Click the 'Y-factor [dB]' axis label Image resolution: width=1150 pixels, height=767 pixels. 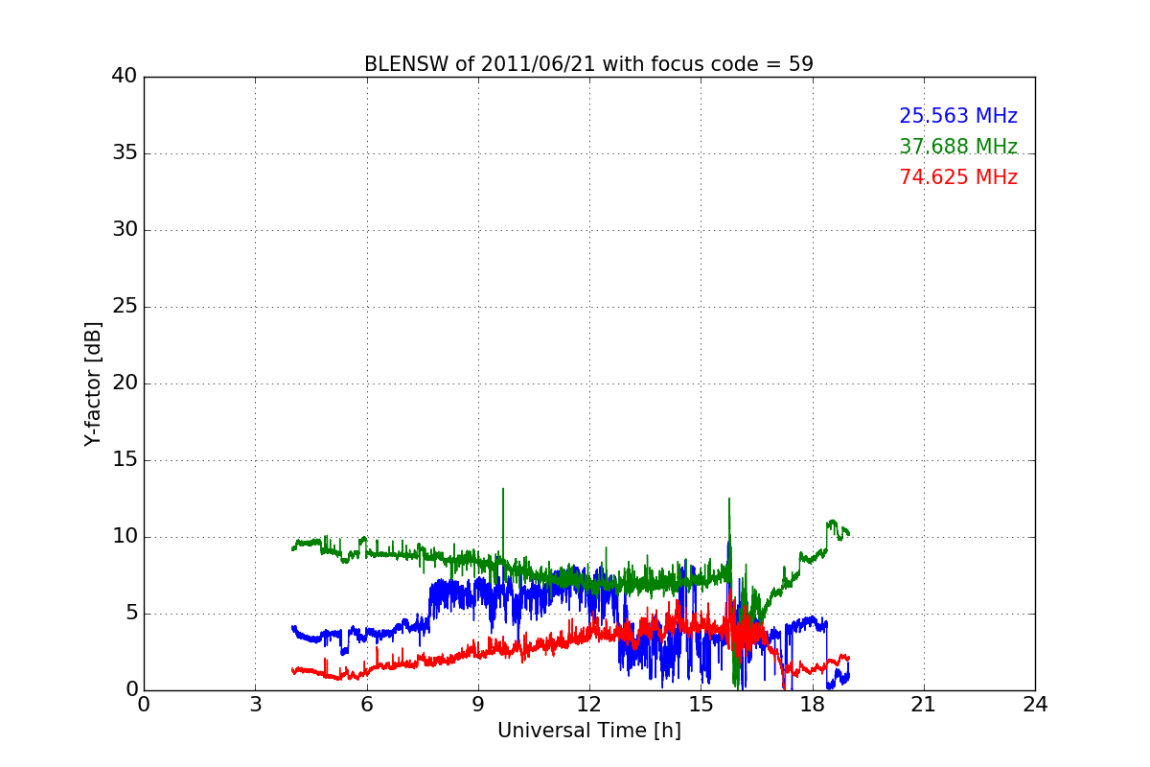[92, 383]
